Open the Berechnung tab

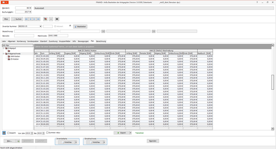click(101, 41)
